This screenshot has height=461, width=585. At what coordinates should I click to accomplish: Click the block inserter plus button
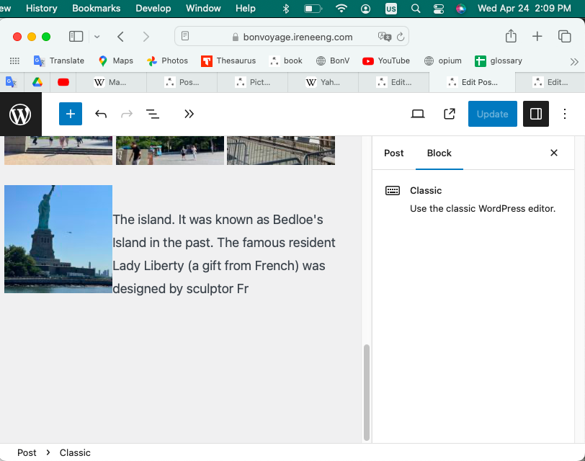(x=71, y=114)
